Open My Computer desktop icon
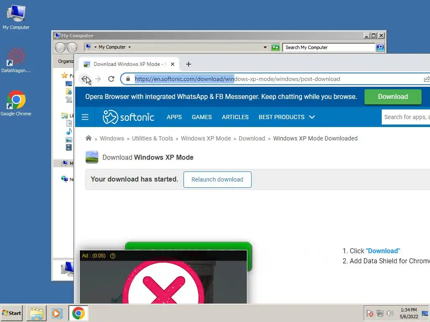430x322 pixels. coord(16,17)
